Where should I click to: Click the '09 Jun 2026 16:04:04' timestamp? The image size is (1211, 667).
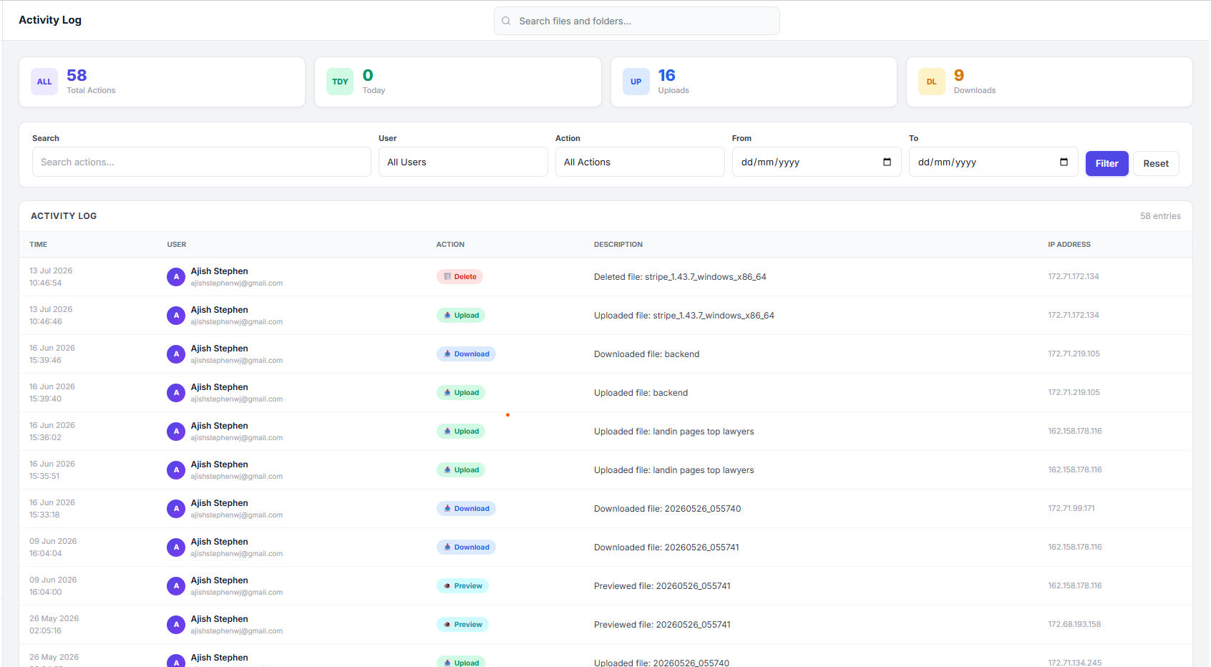pos(53,547)
